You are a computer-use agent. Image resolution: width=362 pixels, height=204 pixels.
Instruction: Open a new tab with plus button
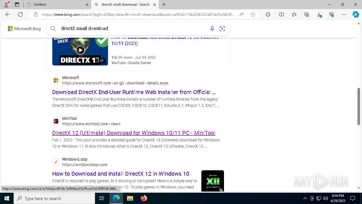164,5
